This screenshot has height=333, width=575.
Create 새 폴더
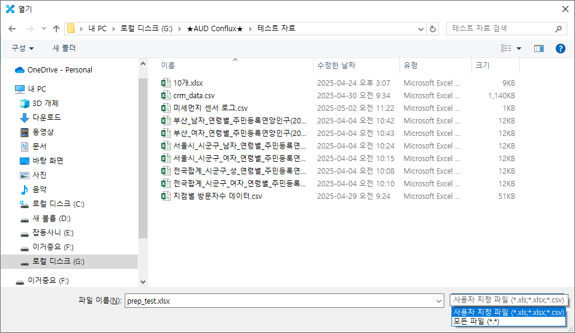click(x=64, y=48)
